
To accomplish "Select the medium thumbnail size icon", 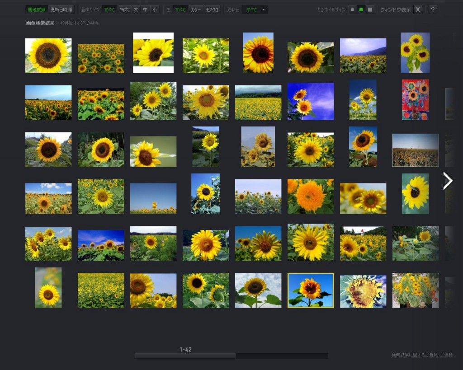I will [361, 10].
